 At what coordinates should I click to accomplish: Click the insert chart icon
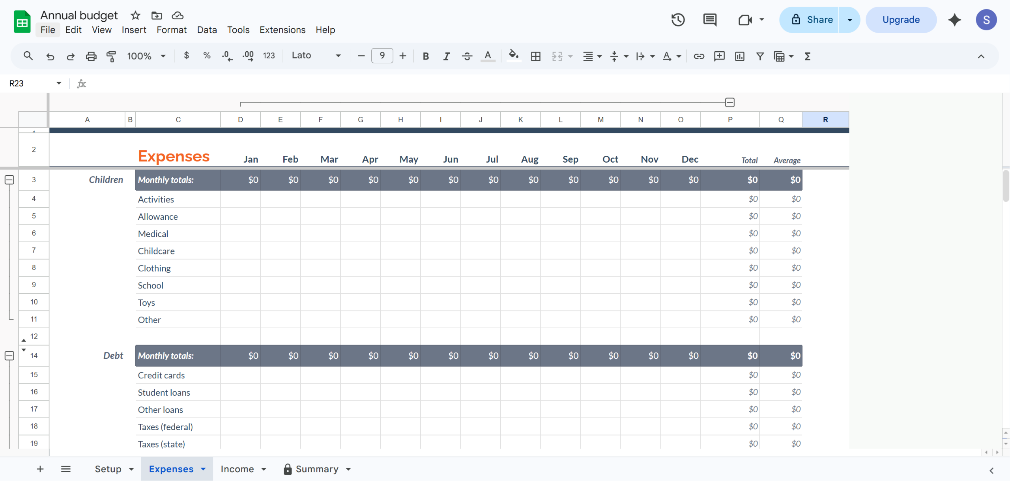click(x=739, y=56)
